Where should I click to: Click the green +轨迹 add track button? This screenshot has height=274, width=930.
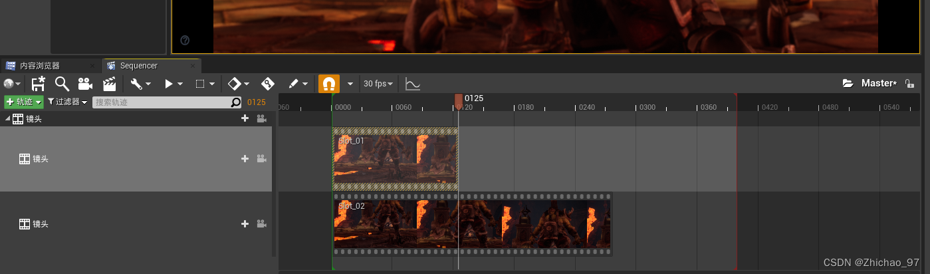pyautogui.click(x=24, y=102)
